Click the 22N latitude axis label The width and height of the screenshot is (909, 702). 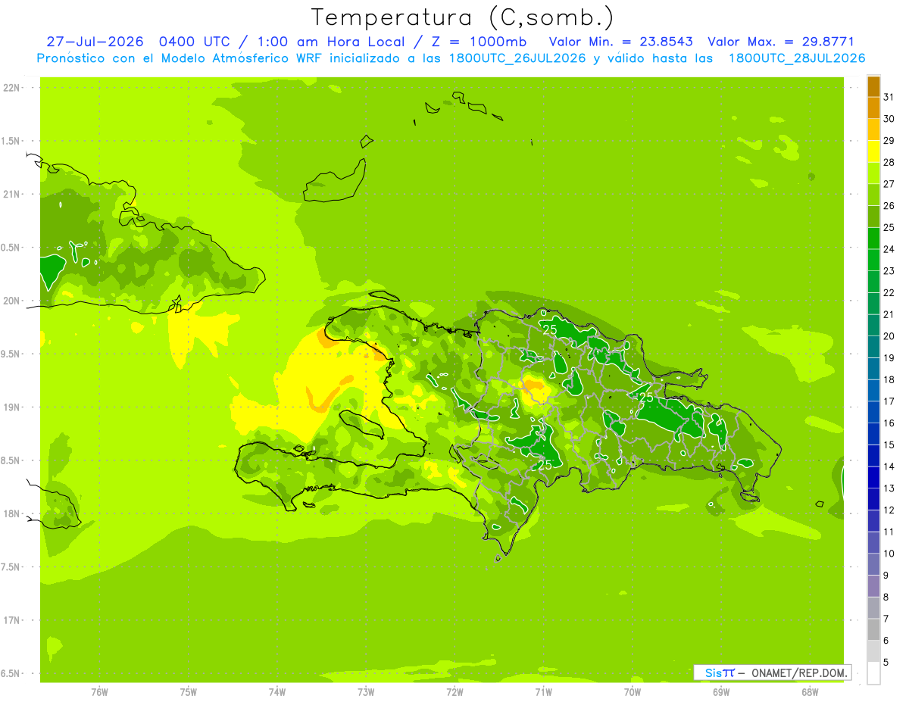pyautogui.click(x=12, y=87)
